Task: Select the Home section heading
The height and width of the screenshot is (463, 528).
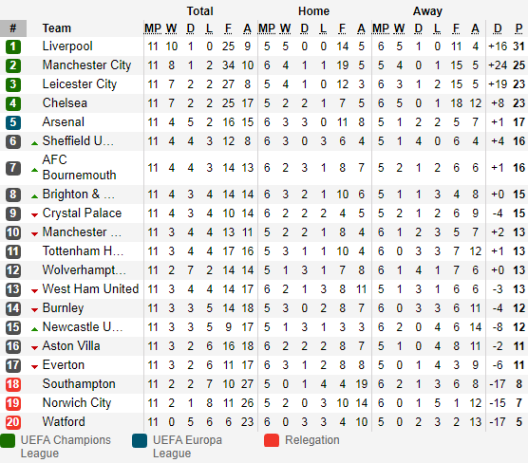Action: [313, 11]
